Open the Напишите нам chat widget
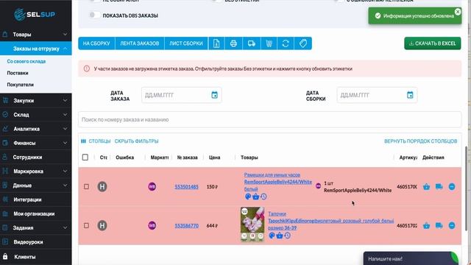 click(411, 258)
